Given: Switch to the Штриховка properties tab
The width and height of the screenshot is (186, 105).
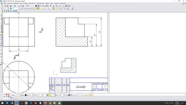Looking at the screenshot, I should coord(14,98).
